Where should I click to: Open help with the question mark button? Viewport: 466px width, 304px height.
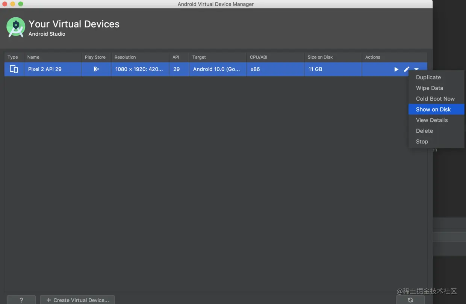point(21,300)
